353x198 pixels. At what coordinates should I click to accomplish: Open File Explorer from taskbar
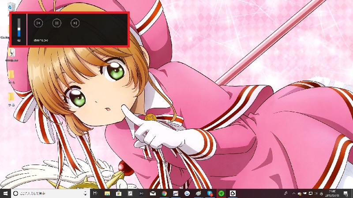coord(107,193)
